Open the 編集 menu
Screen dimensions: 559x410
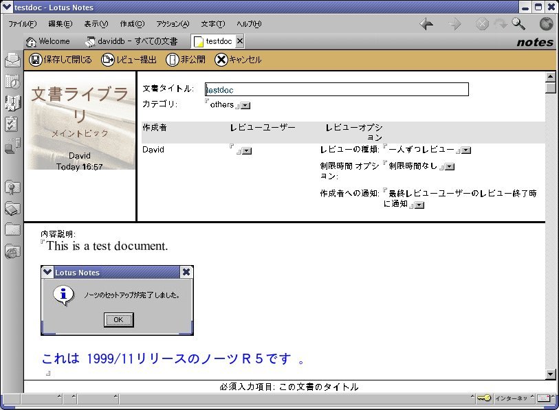pyautogui.click(x=61, y=24)
